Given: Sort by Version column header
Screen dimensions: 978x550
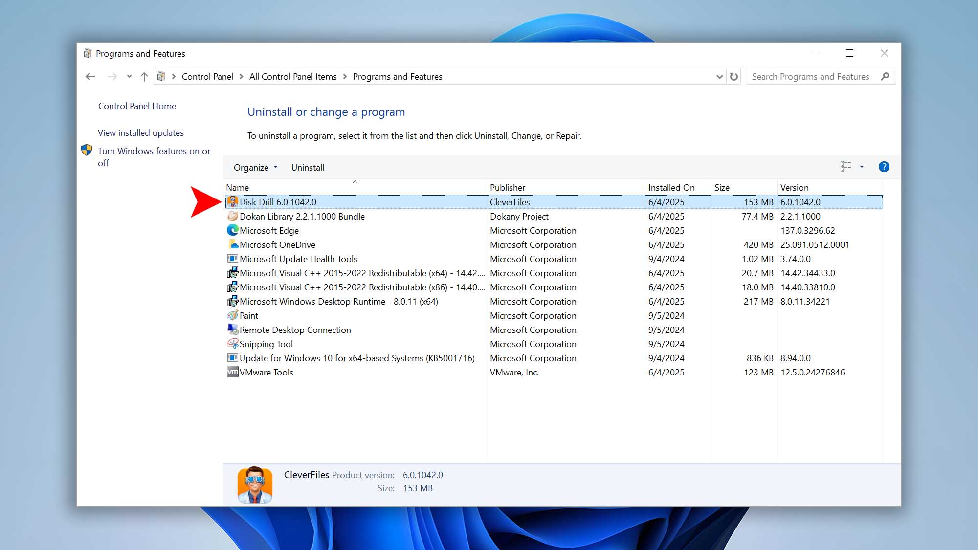Looking at the screenshot, I should [830, 187].
